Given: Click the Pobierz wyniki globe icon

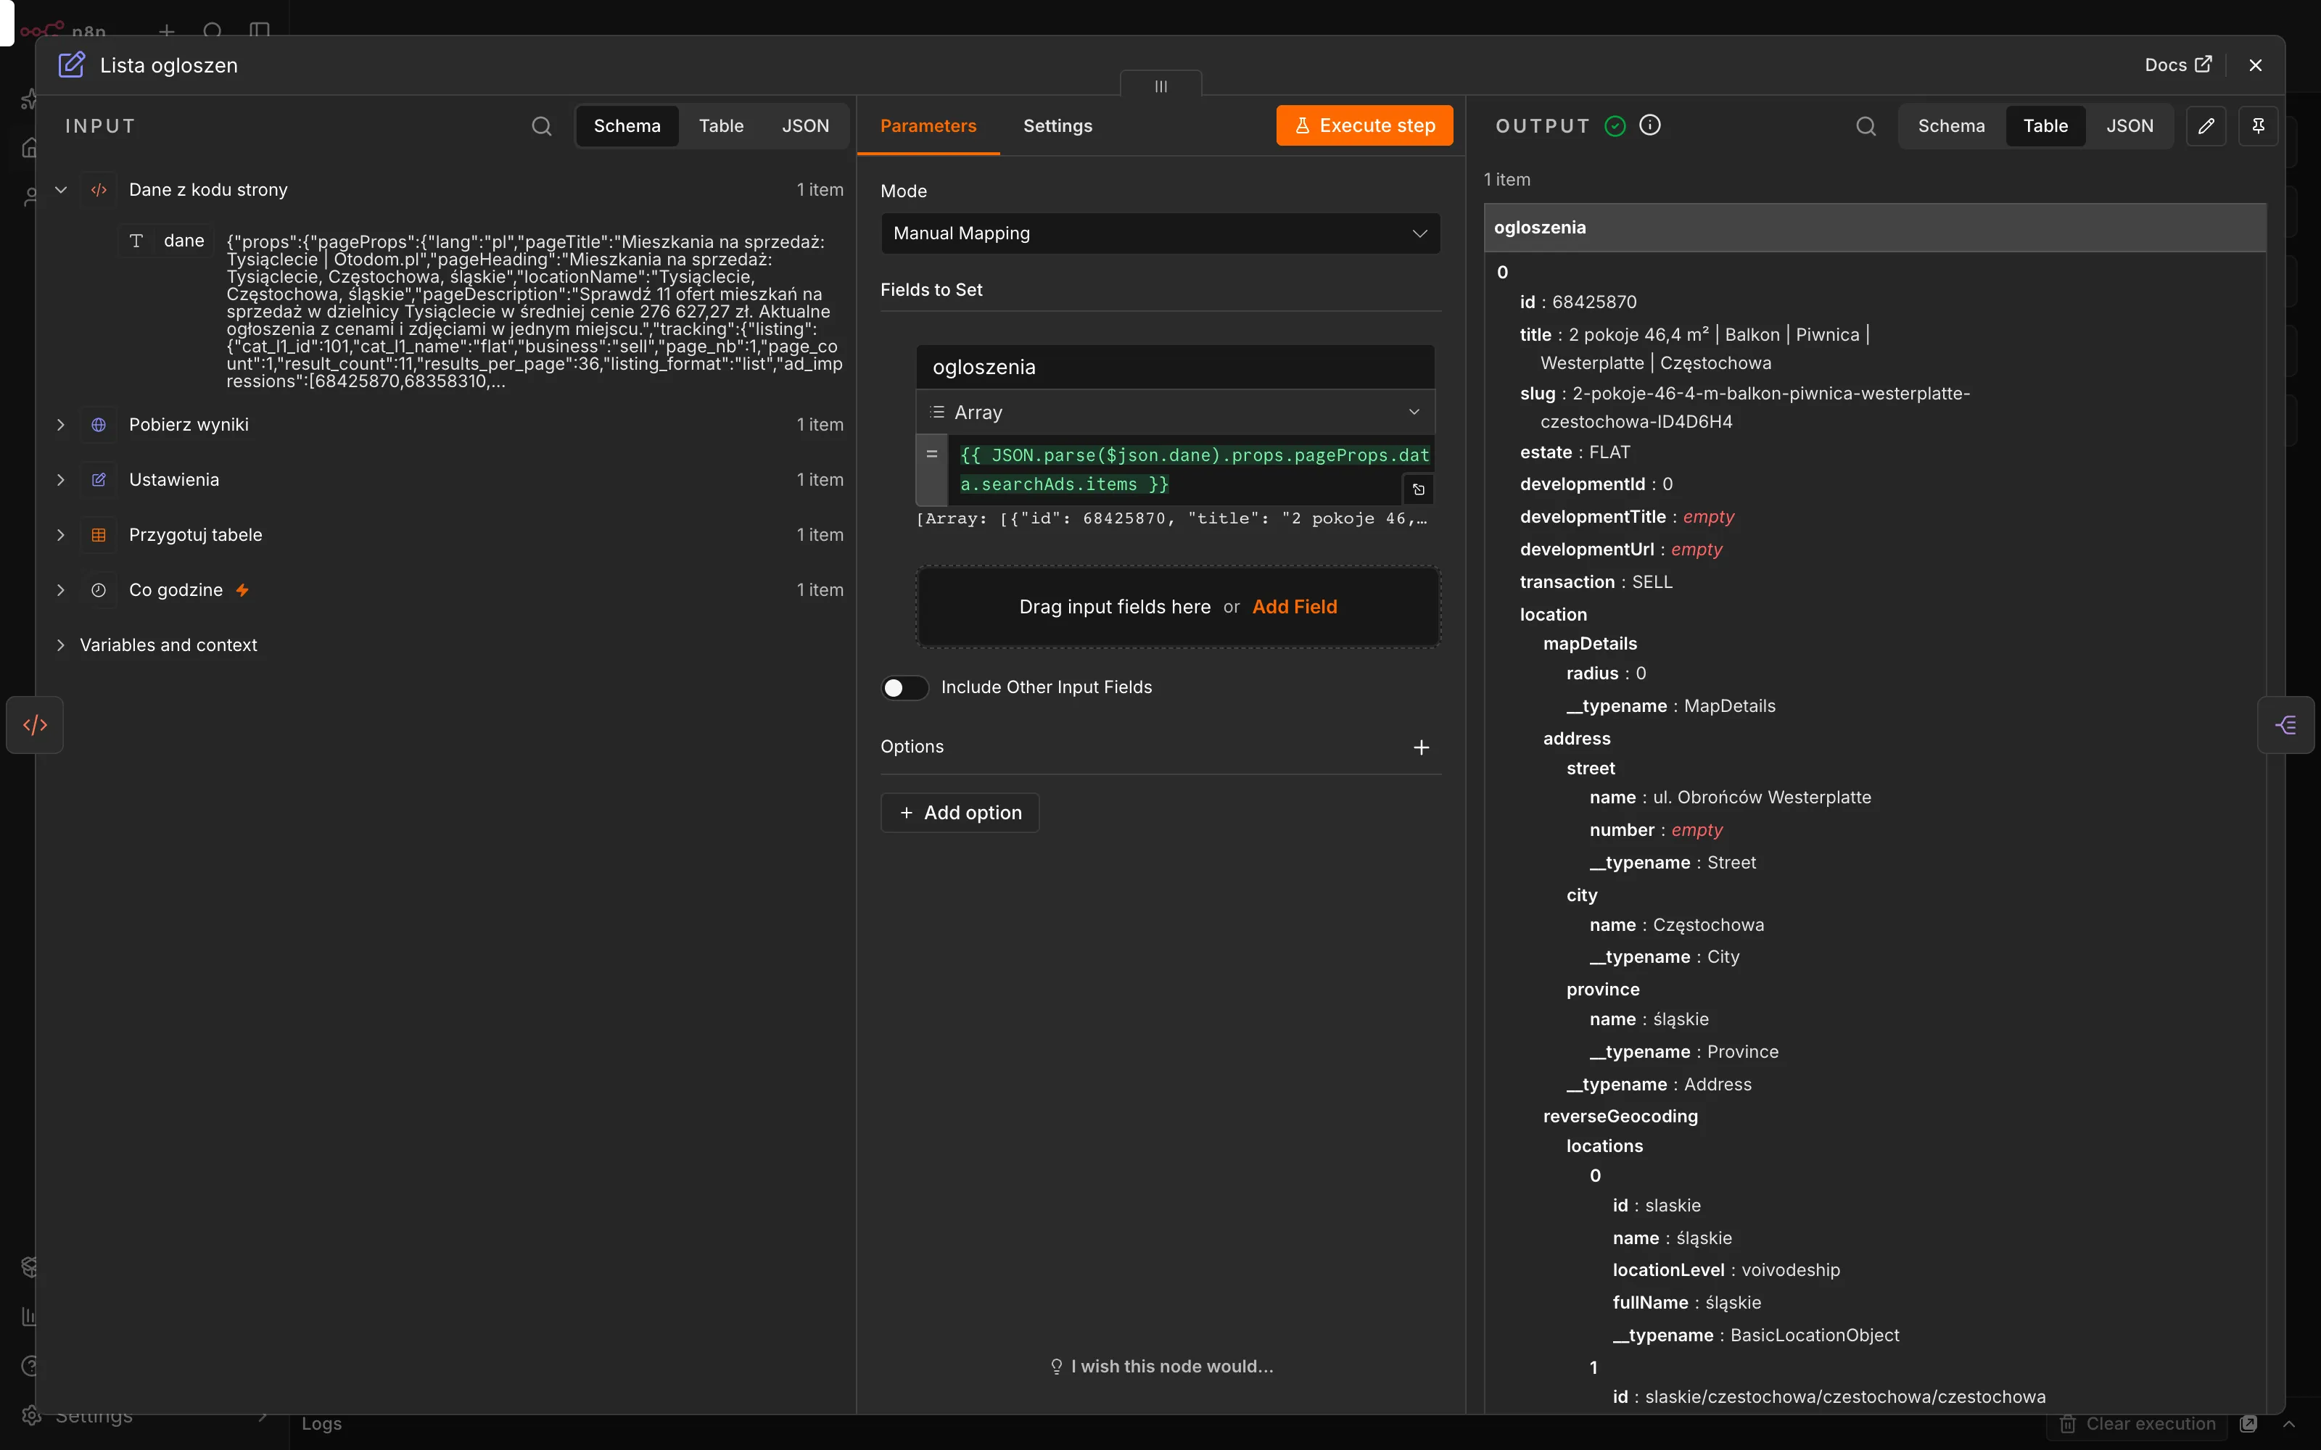Looking at the screenshot, I should (99, 425).
